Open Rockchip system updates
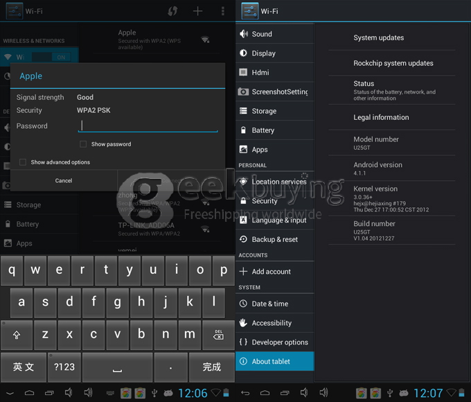This screenshot has height=402, width=471. click(x=393, y=63)
